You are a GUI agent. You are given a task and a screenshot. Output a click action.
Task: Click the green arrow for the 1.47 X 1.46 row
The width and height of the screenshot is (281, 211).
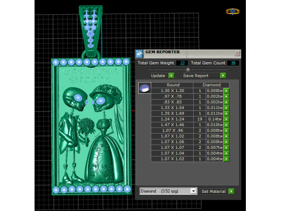(227, 125)
